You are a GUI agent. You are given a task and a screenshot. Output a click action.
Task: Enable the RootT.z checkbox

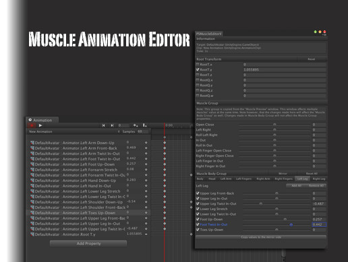tap(198, 75)
